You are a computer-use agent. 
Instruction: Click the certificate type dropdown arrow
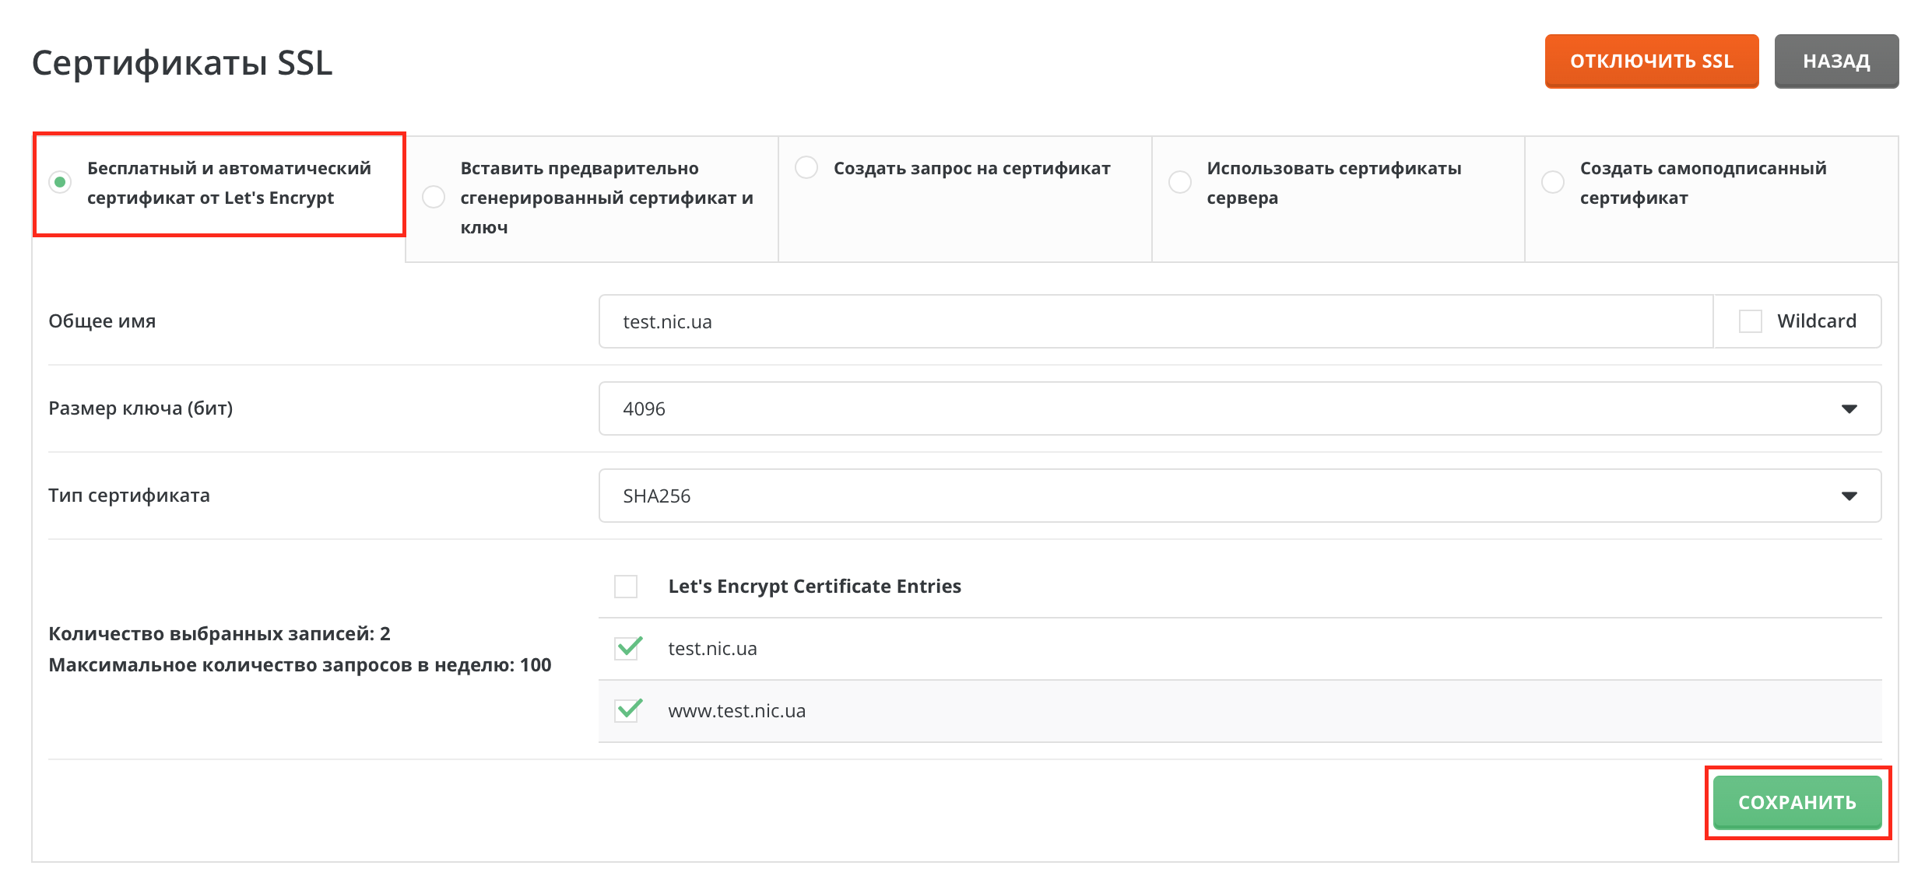click(x=1849, y=496)
